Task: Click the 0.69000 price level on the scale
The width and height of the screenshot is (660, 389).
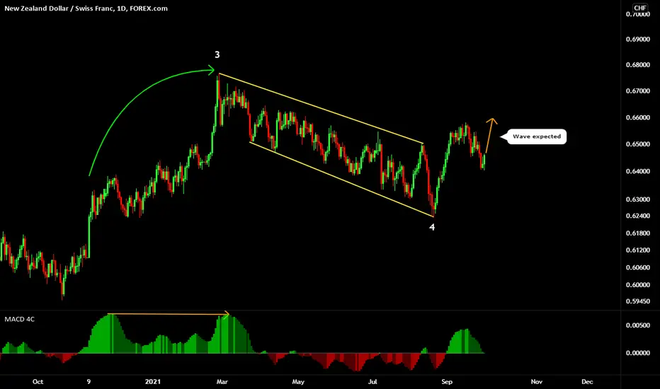Action: click(x=637, y=39)
